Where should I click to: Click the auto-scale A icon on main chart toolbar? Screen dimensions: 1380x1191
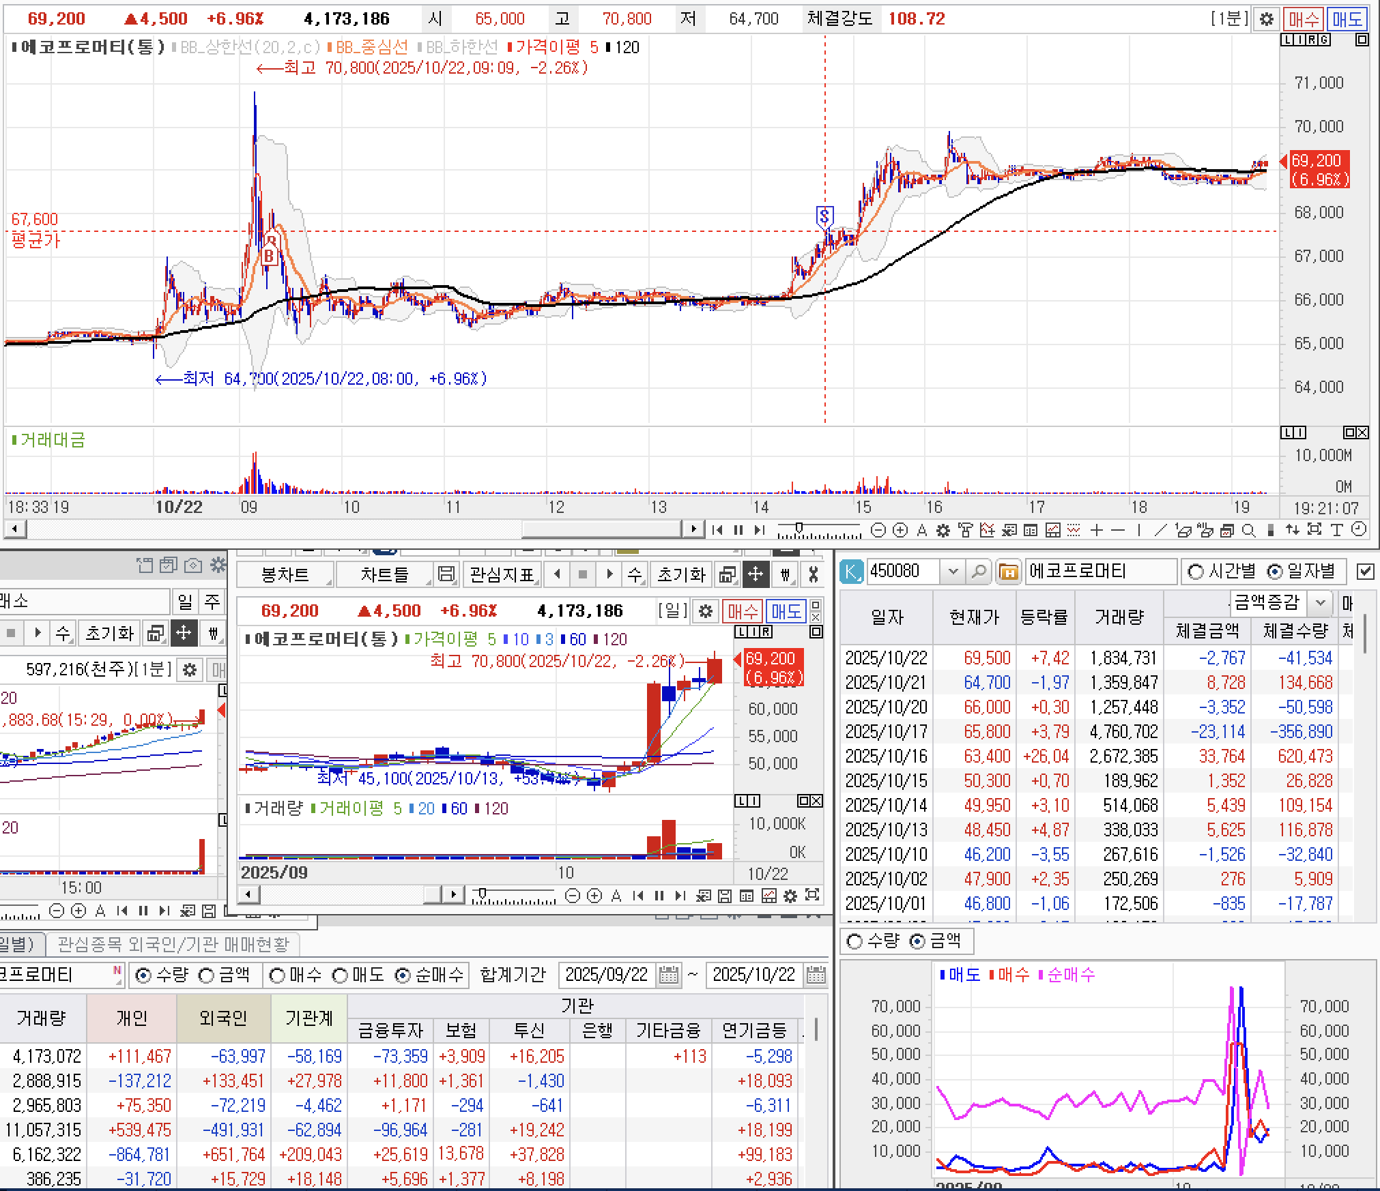pyautogui.click(x=922, y=530)
